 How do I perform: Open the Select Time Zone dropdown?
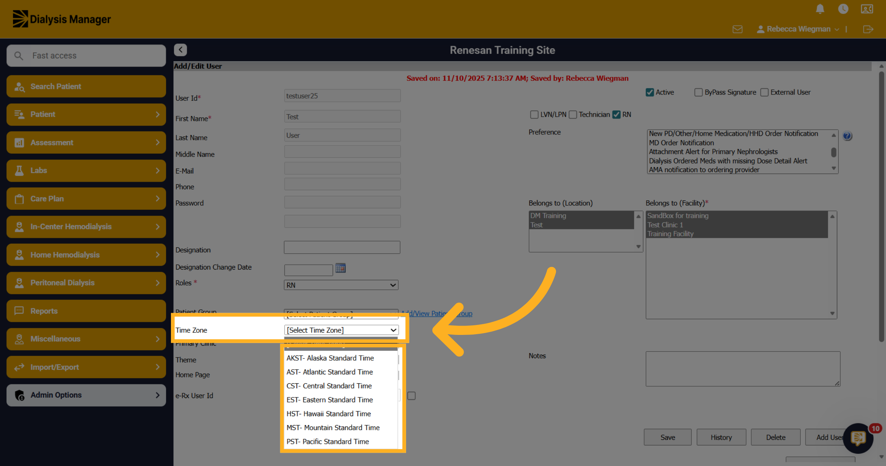pos(341,330)
